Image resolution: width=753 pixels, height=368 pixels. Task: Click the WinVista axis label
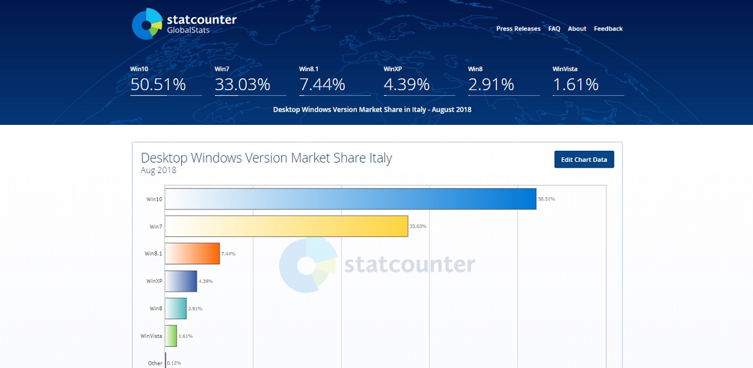[151, 336]
